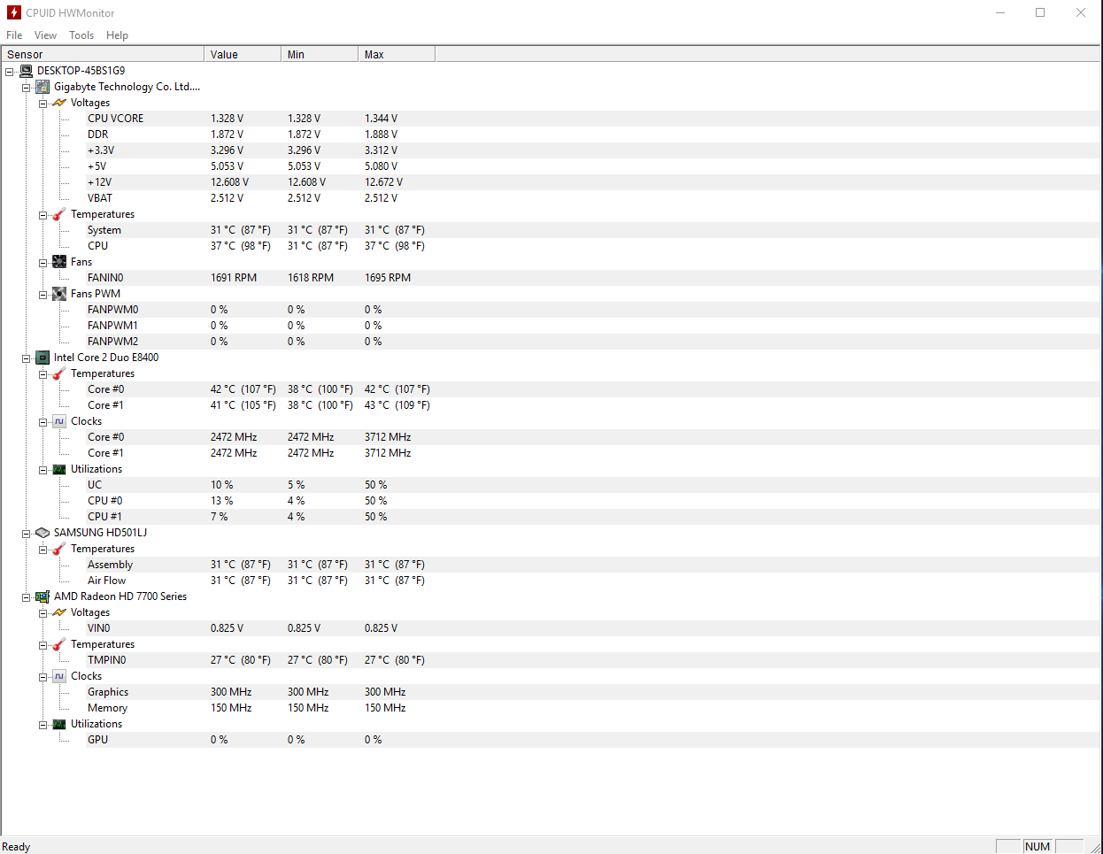Click the 12.672 V max value
The height and width of the screenshot is (854, 1103).
(383, 182)
